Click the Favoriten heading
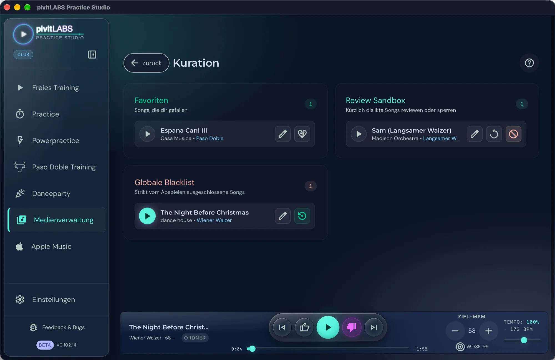 tap(151, 100)
